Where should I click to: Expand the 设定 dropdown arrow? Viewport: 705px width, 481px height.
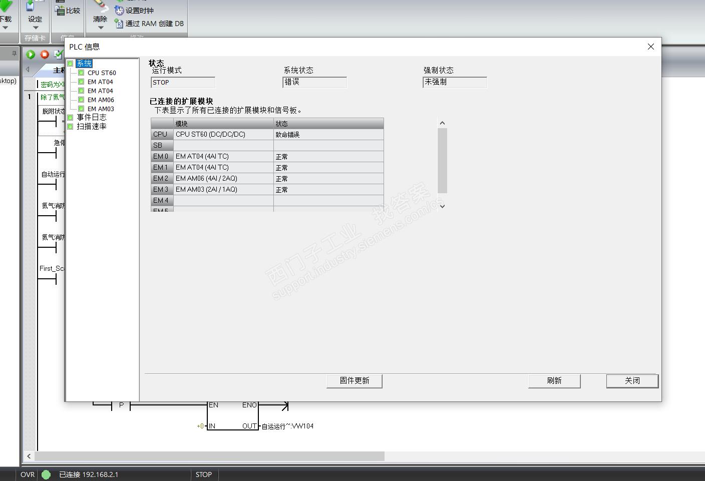35,28
